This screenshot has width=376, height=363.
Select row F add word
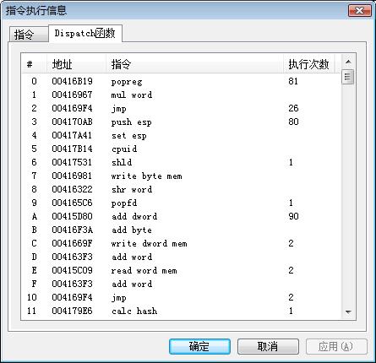point(181,284)
